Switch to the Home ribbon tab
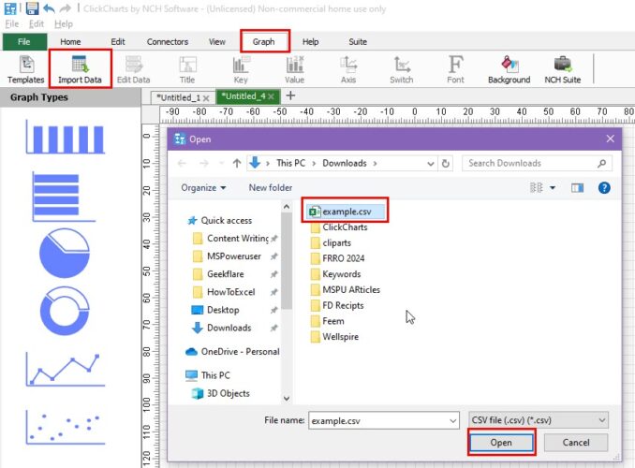Viewport: 635px width, 468px height. coord(70,42)
